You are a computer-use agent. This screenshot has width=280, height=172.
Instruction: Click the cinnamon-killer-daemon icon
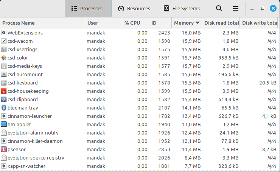click(4, 141)
